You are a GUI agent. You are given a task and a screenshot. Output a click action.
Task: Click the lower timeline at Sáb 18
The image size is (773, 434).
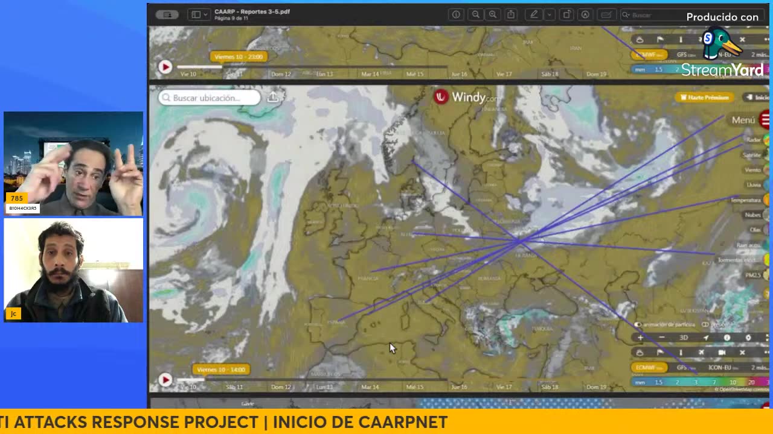click(x=550, y=387)
